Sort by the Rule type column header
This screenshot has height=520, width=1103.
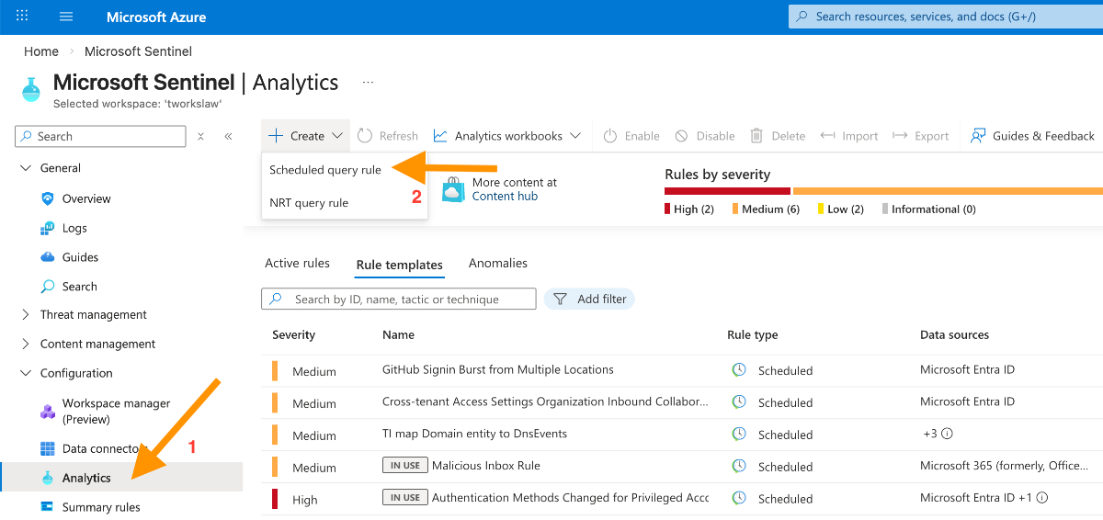(x=752, y=334)
